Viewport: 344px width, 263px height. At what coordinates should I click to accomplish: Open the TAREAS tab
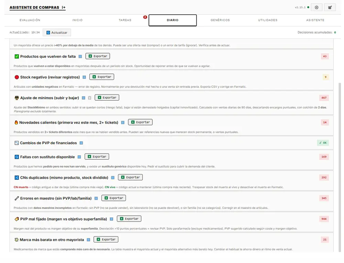(125, 20)
